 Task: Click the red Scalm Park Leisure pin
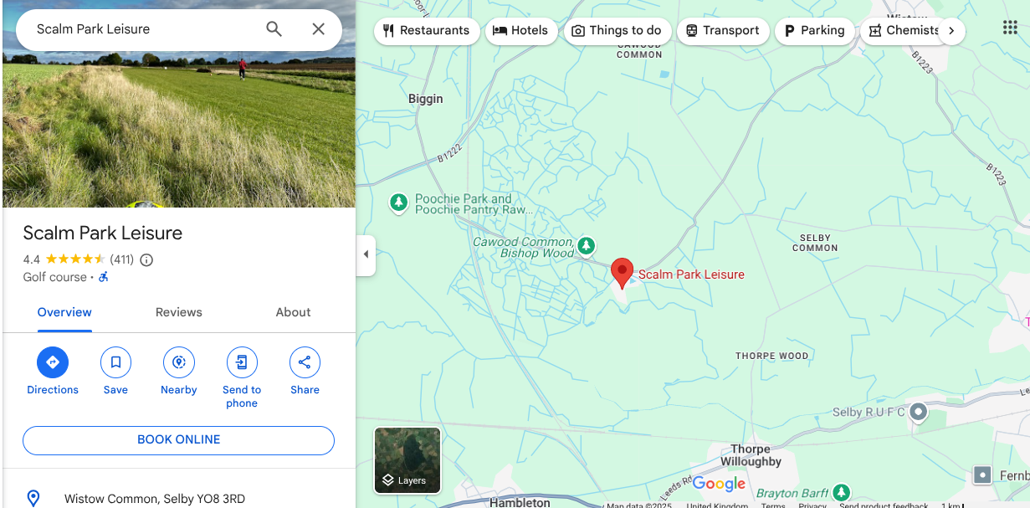(622, 274)
